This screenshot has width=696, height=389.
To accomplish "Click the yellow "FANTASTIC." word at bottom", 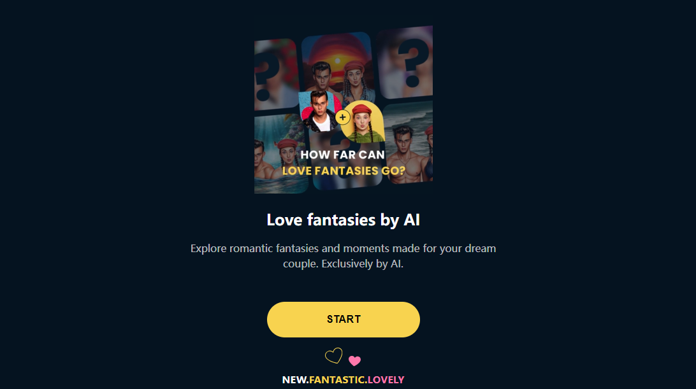I will click(338, 379).
